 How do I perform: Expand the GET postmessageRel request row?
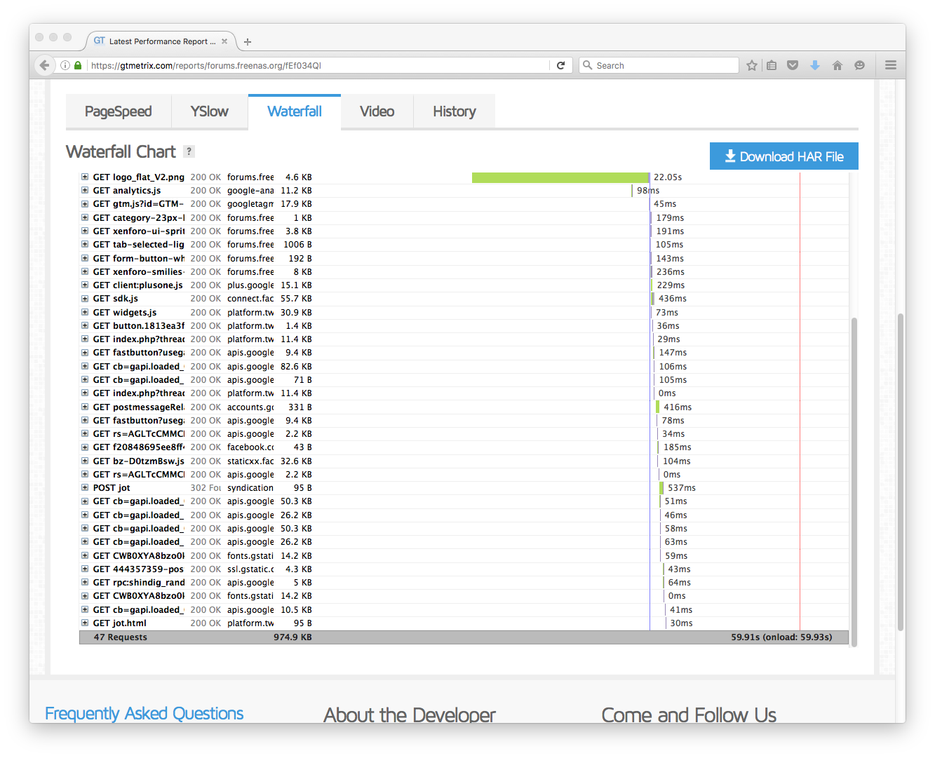click(85, 407)
